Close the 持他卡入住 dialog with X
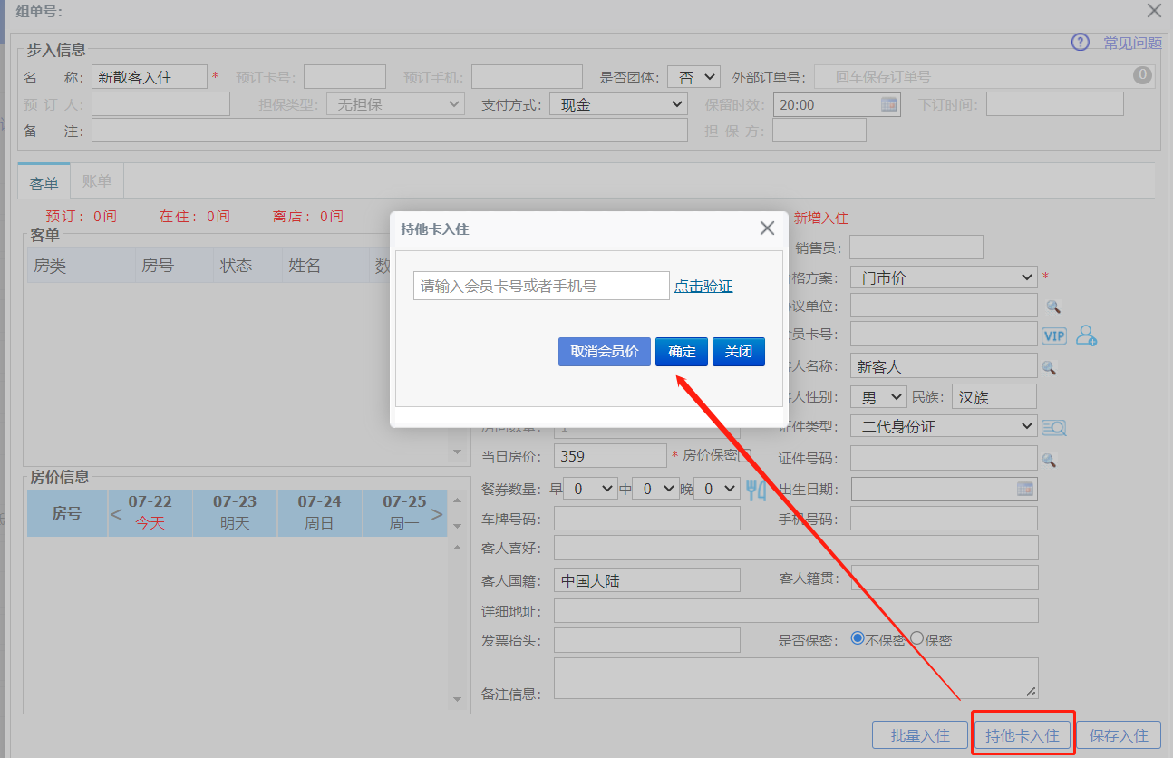 767,228
